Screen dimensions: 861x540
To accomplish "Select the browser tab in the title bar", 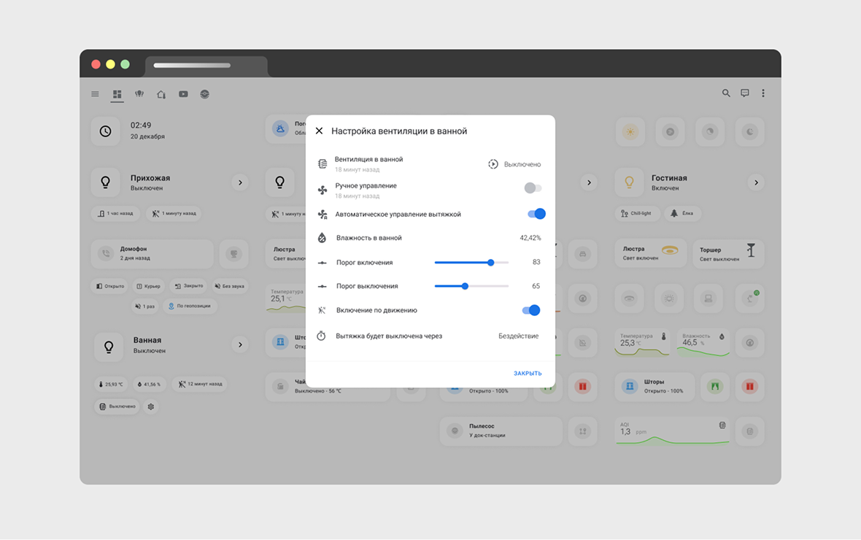I will 206,66.
